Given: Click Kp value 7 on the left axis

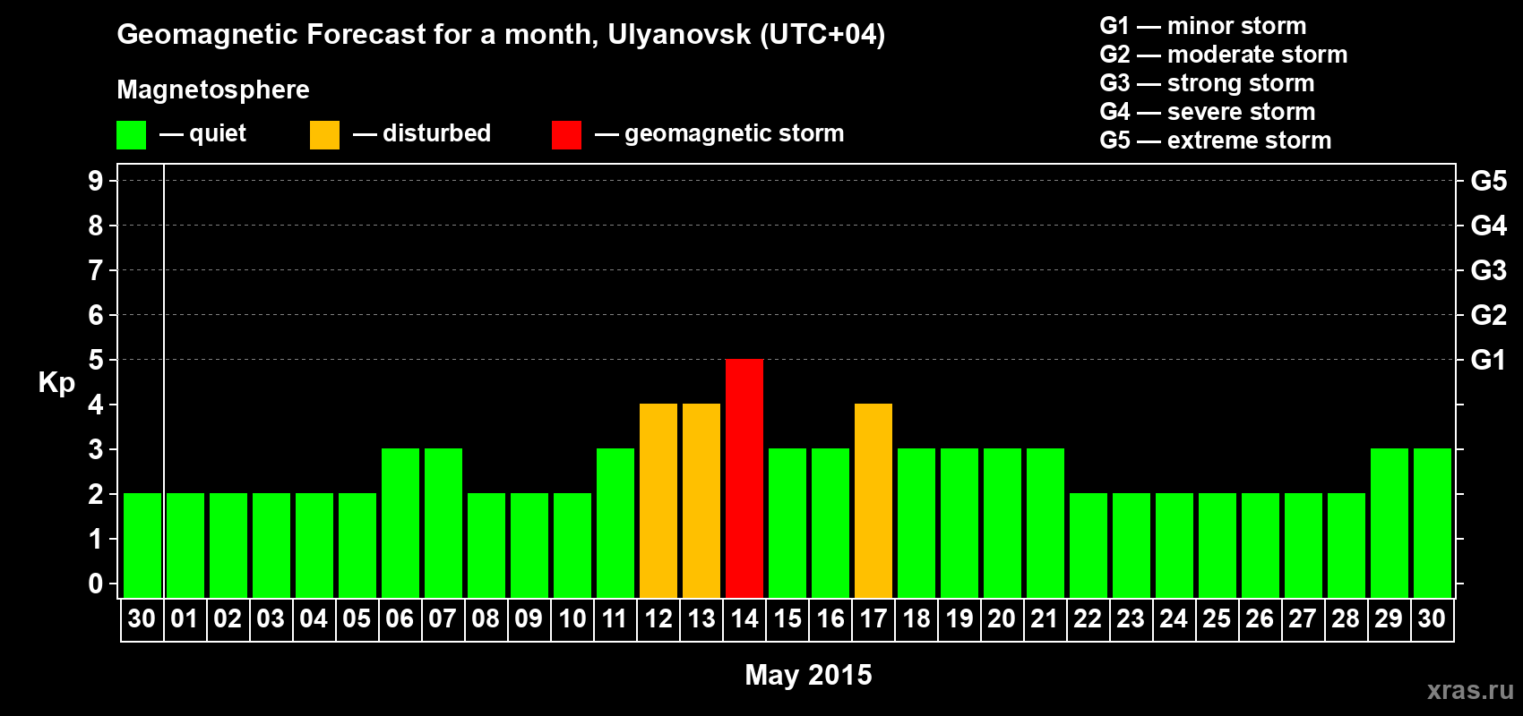Looking at the screenshot, I should coord(96,270).
